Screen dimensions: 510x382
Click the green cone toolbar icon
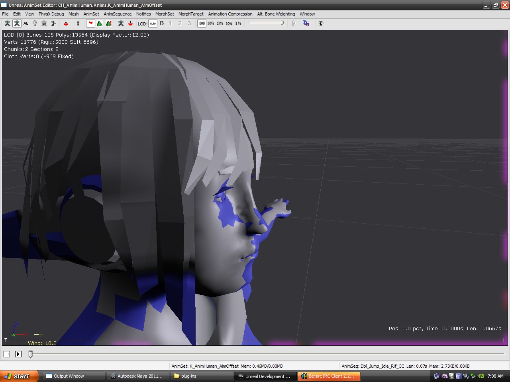(x=100, y=23)
